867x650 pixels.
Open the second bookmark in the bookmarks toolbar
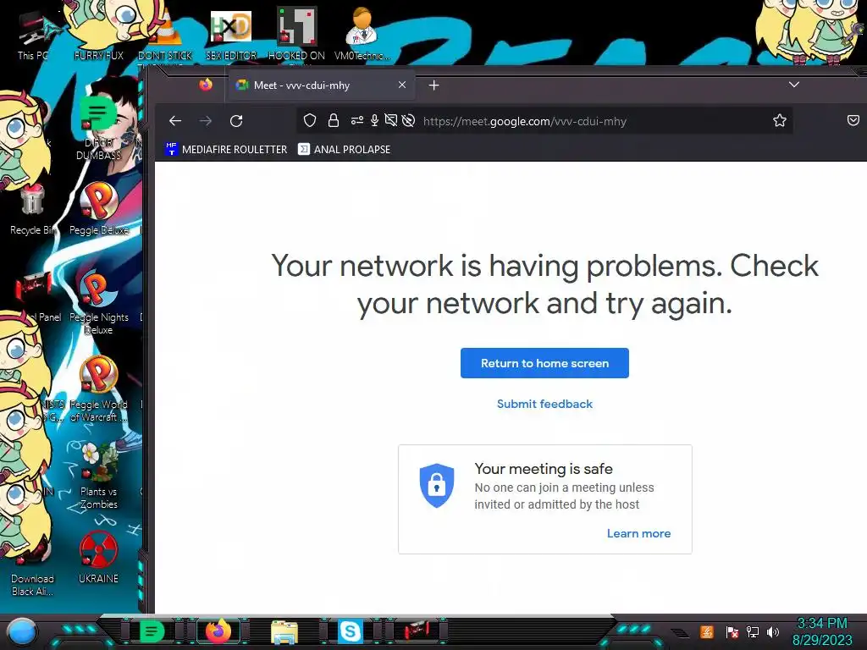tap(344, 149)
